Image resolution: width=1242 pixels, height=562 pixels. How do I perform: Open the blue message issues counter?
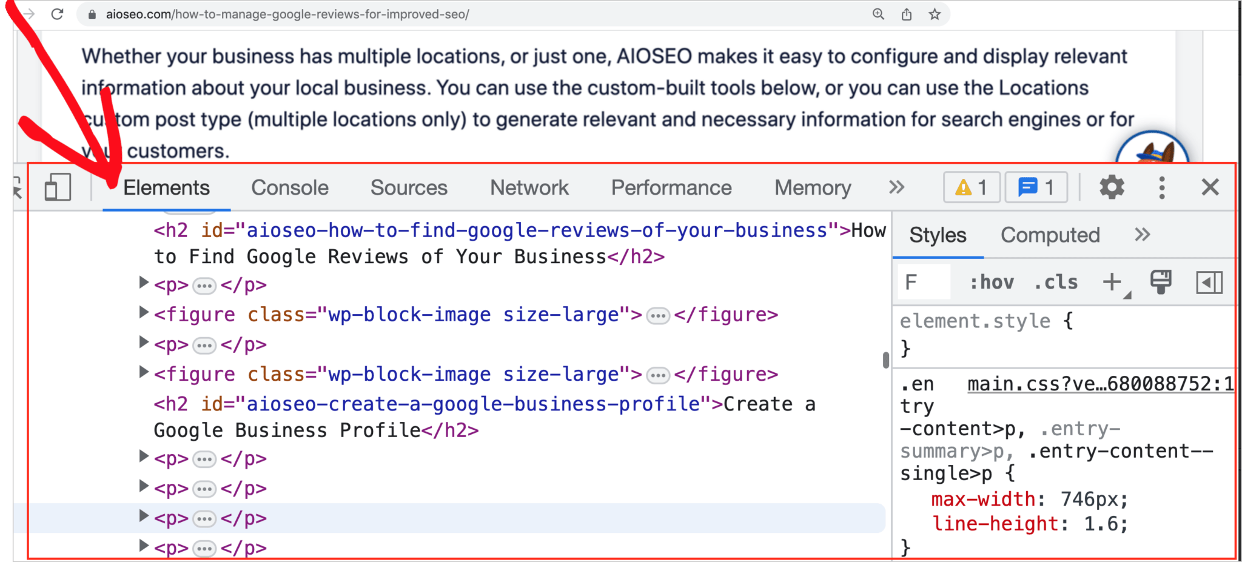1036,187
